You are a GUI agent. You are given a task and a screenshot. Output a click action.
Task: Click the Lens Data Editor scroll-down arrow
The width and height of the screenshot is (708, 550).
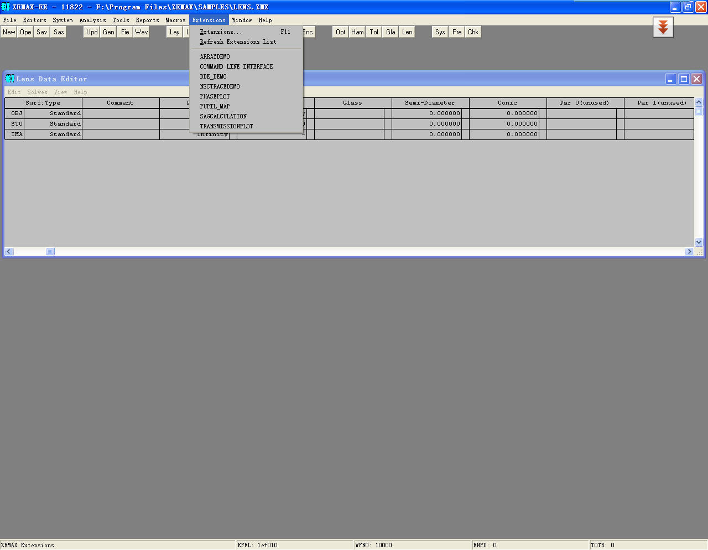pyautogui.click(x=699, y=242)
